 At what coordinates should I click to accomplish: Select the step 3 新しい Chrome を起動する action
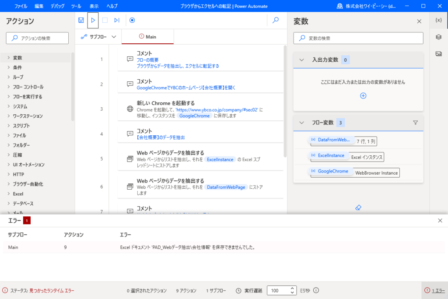[x=200, y=109]
